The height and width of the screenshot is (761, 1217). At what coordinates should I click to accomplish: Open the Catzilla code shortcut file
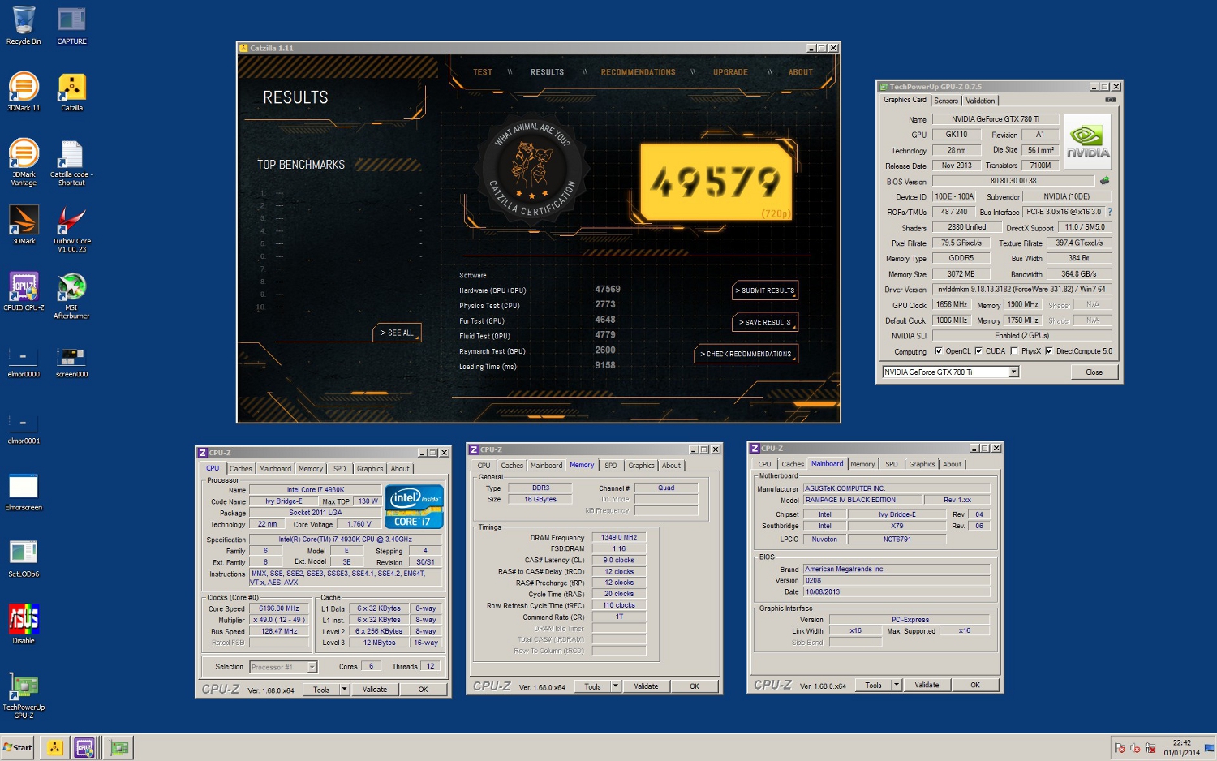point(71,162)
